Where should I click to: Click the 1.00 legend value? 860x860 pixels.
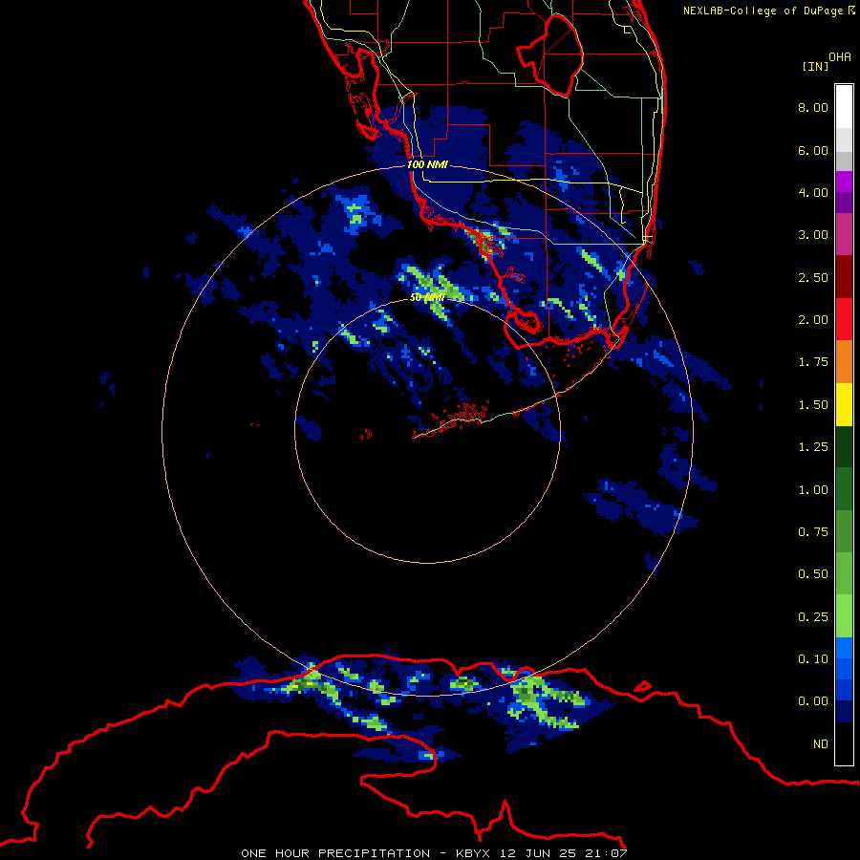point(813,490)
